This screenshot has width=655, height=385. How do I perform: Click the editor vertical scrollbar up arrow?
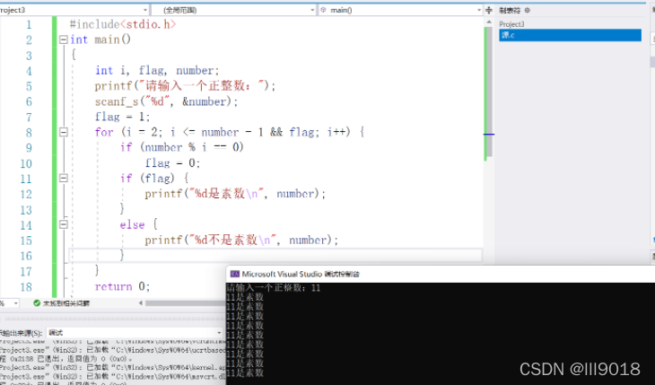pos(489,22)
